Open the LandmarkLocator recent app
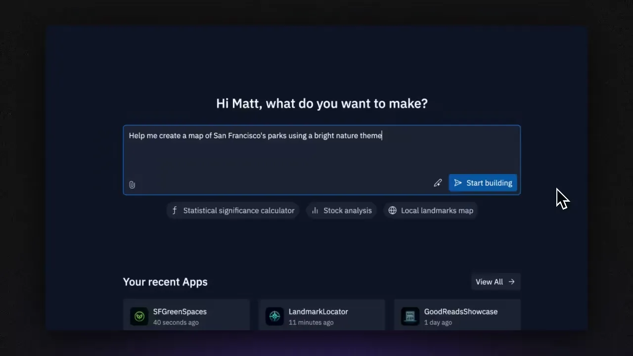The width and height of the screenshot is (633, 356). pos(318,312)
